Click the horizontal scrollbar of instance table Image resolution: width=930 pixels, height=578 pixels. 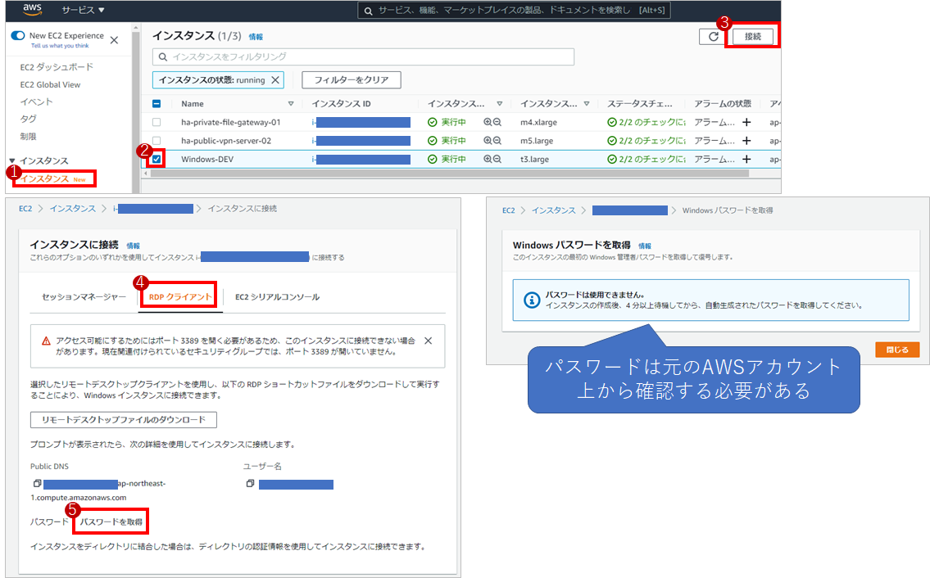450,174
